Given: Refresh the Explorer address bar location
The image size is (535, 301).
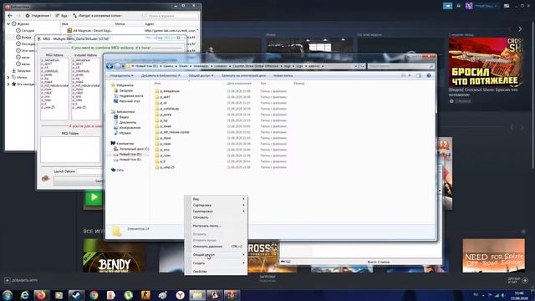Looking at the screenshot, I should pyautogui.click(x=362, y=66).
